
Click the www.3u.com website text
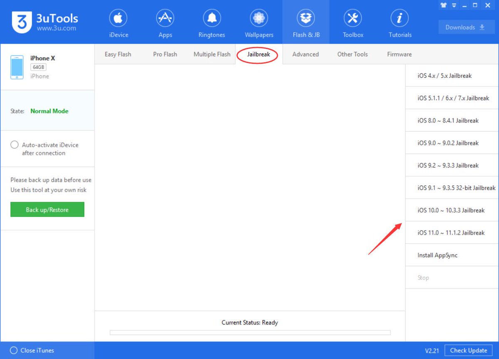[57, 28]
